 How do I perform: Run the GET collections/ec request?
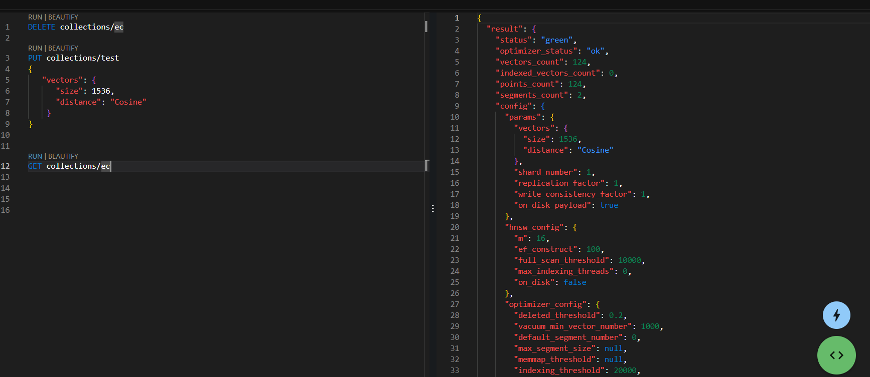pos(35,156)
